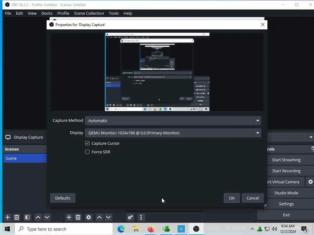This screenshot has height=235, width=314.
Task: Click the Display Capture preview thumbnail
Action: [x=157, y=72]
